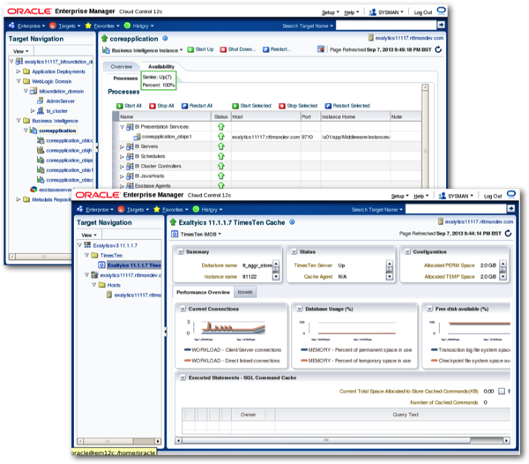Click the up status arrow for BI Schedulers
The height and width of the screenshot is (464, 529).
[x=221, y=156]
